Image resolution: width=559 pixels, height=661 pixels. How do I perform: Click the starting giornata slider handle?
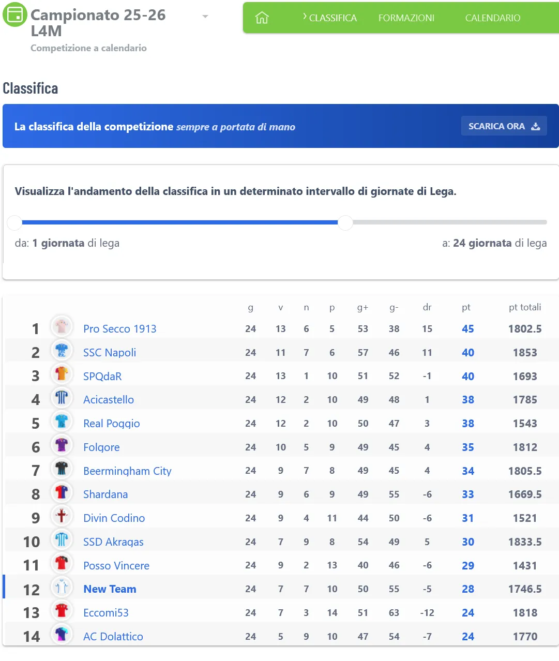coord(14,222)
